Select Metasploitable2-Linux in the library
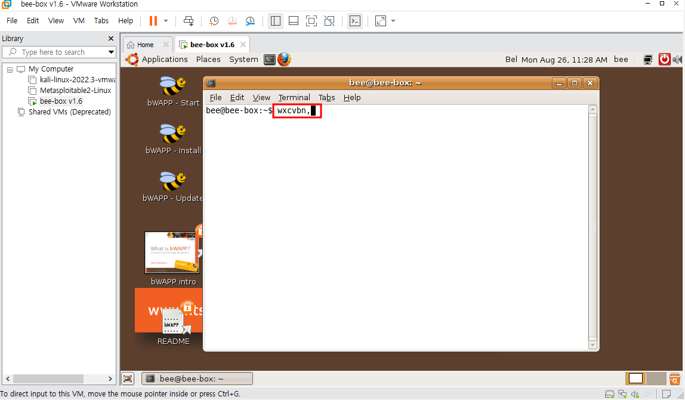This screenshot has width=685, height=400. (x=69, y=91)
